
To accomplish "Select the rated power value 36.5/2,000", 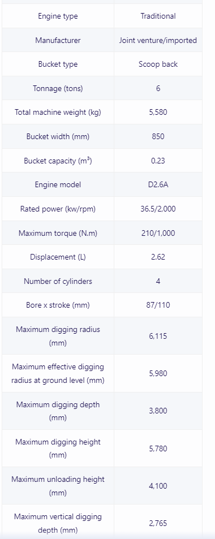I will (158, 209).
